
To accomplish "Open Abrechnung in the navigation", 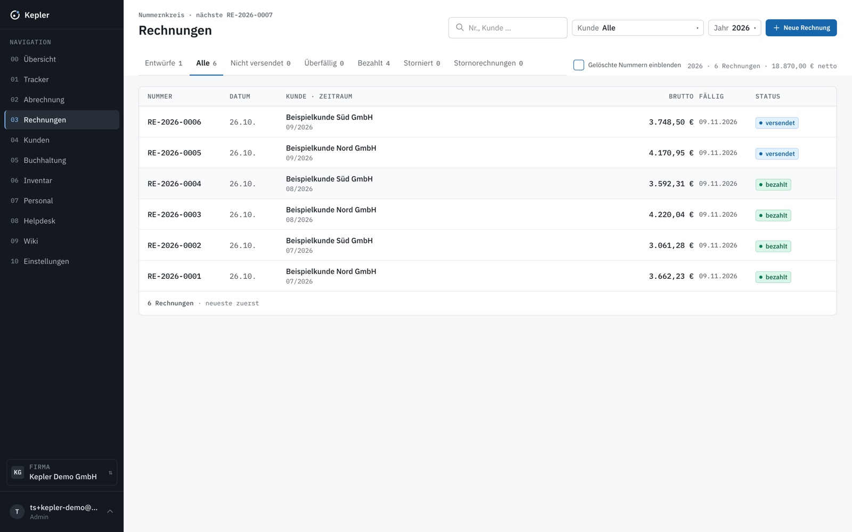I will coord(62,99).
